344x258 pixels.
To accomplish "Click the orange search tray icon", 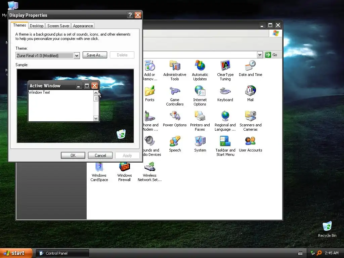I will point(319,253).
